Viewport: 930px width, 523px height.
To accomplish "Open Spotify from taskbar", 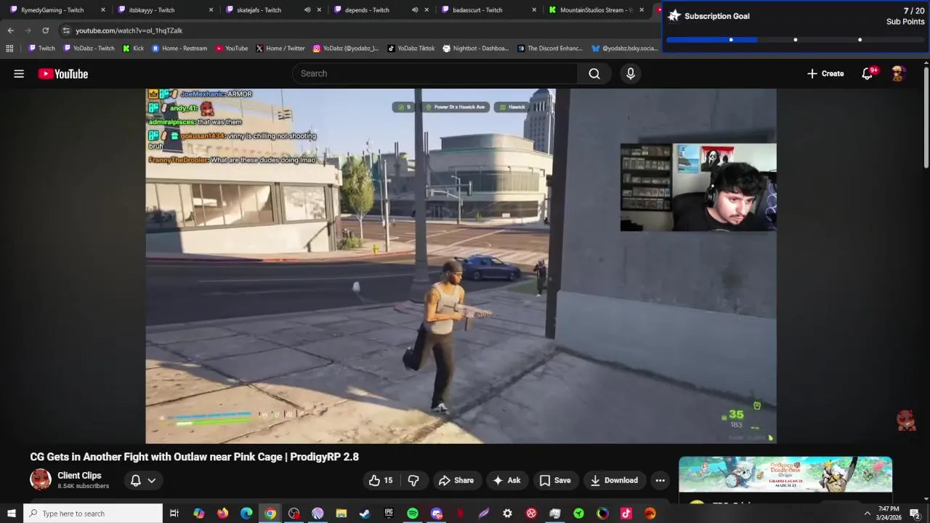I will tap(412, 514).
